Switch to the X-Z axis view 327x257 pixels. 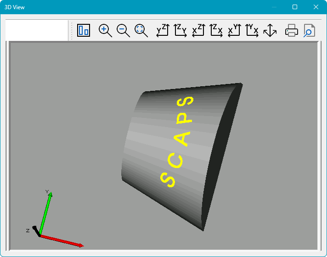click(198, 30)
